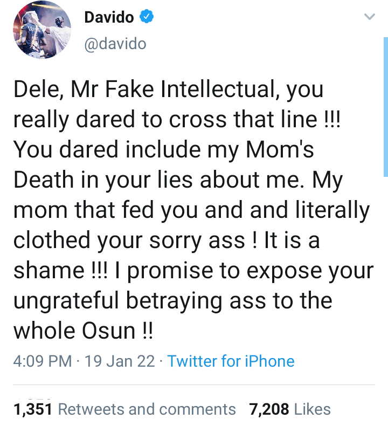Click the 19 Jan 22 date
This screenshot has width=388, height=426.
coord(120,361)
